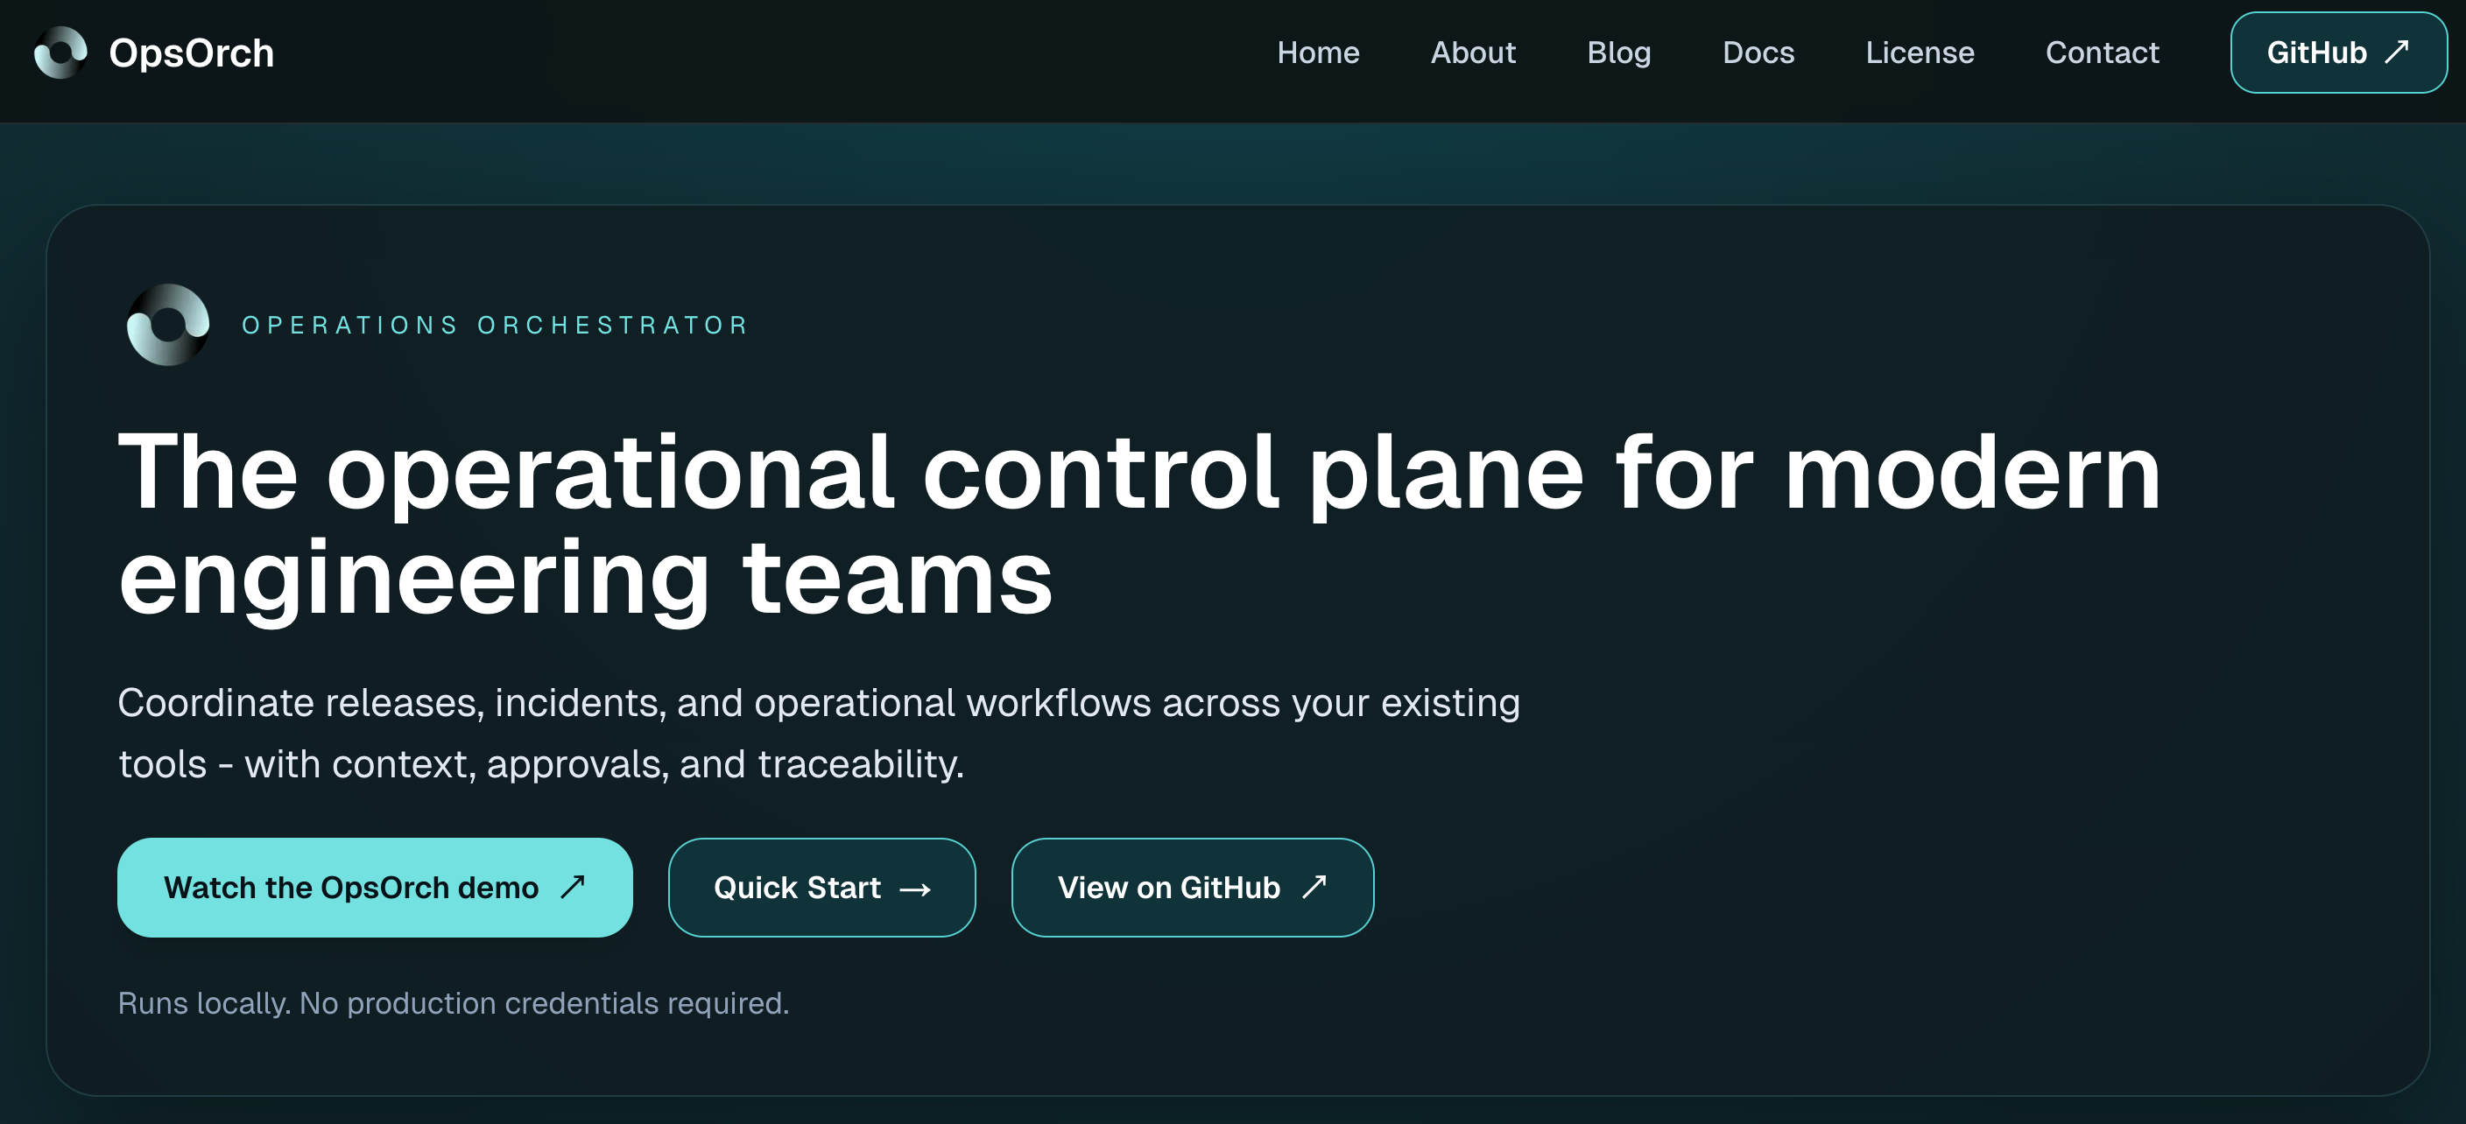This screenshot has width=2466, height=1124.
Task: Click external arrow icon on View on GitHub
Action: click(x=1314, y=886)
